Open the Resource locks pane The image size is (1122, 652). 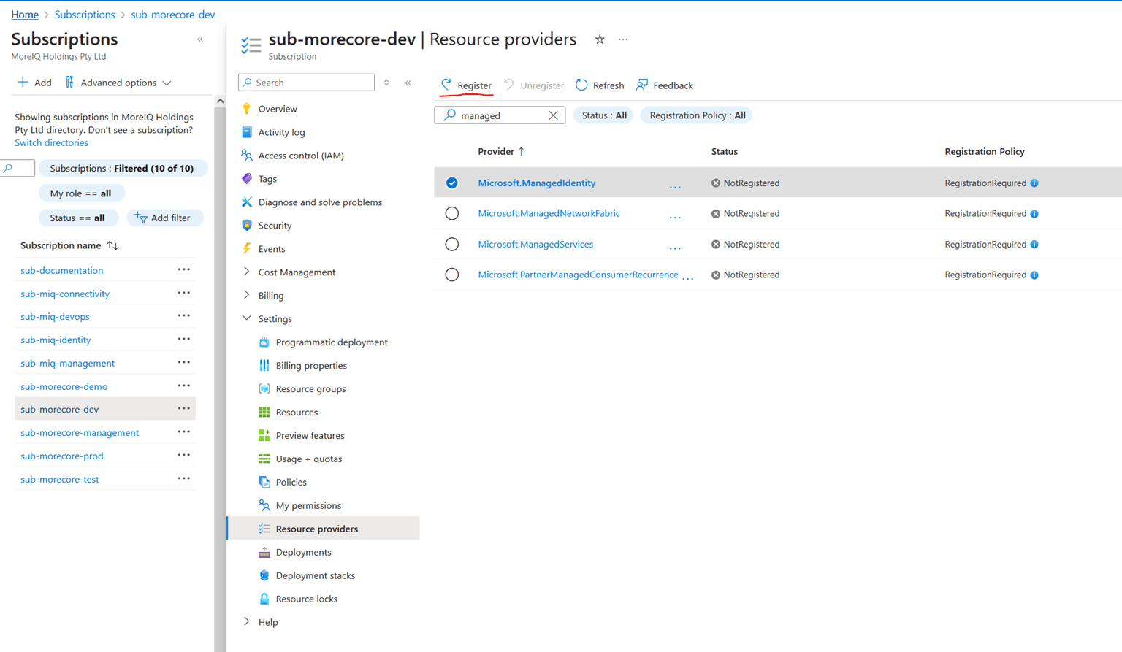point(307,598)
